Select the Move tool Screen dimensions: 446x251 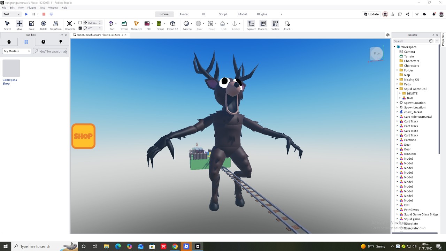click(x=20, y=25)
